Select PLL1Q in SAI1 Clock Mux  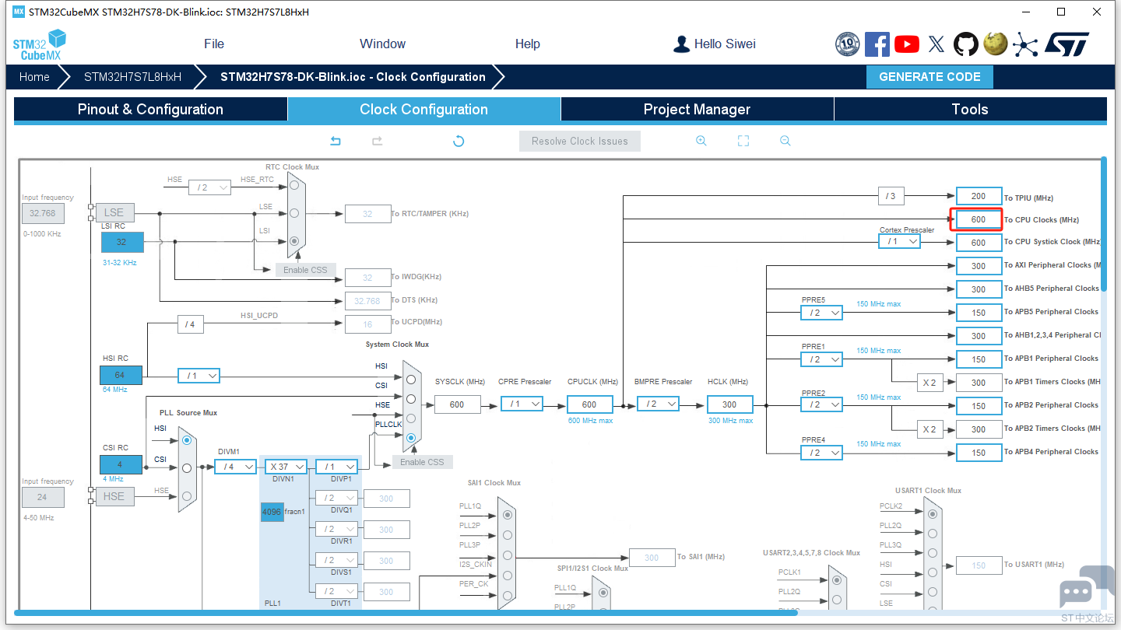click(x=508, y=514)
